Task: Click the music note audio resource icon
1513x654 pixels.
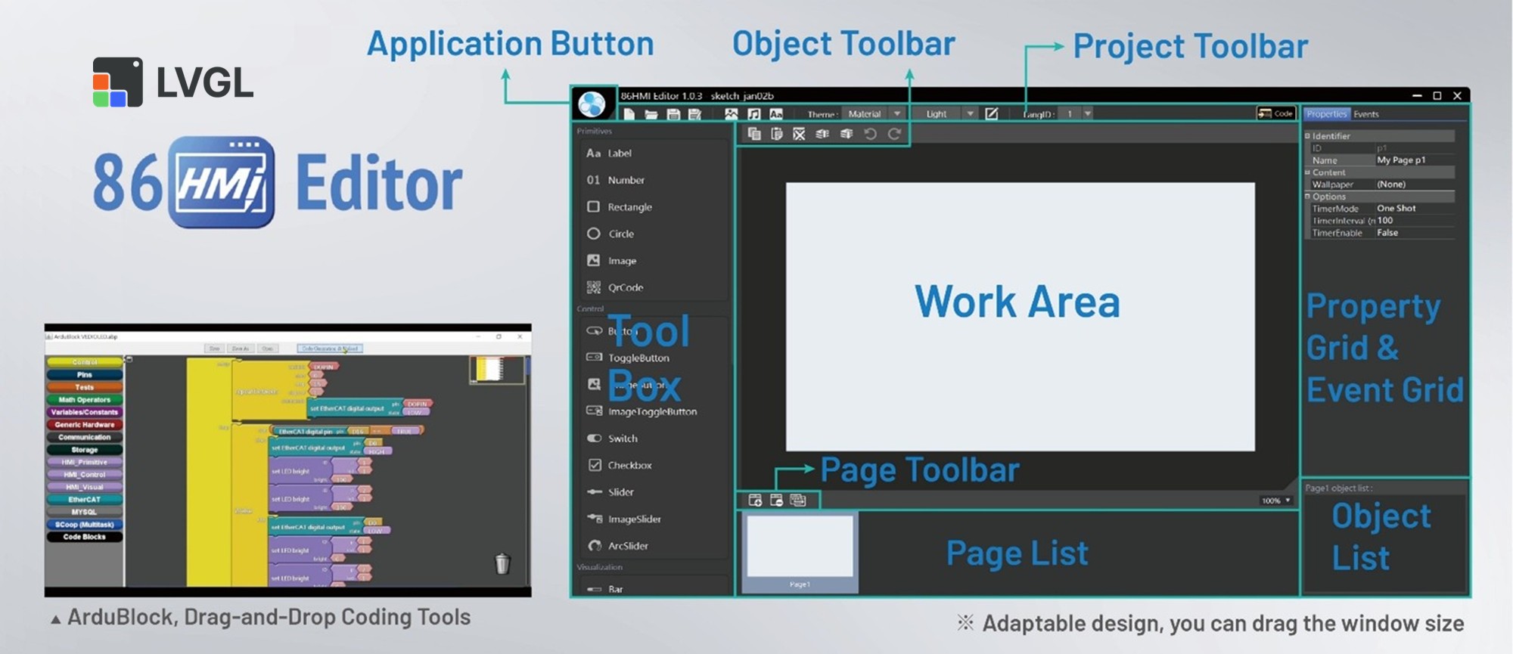Action: tap(753, 114)
